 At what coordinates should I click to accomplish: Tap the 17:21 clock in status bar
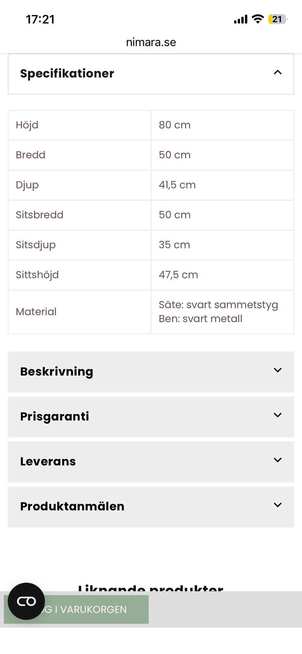click(40, 20)
